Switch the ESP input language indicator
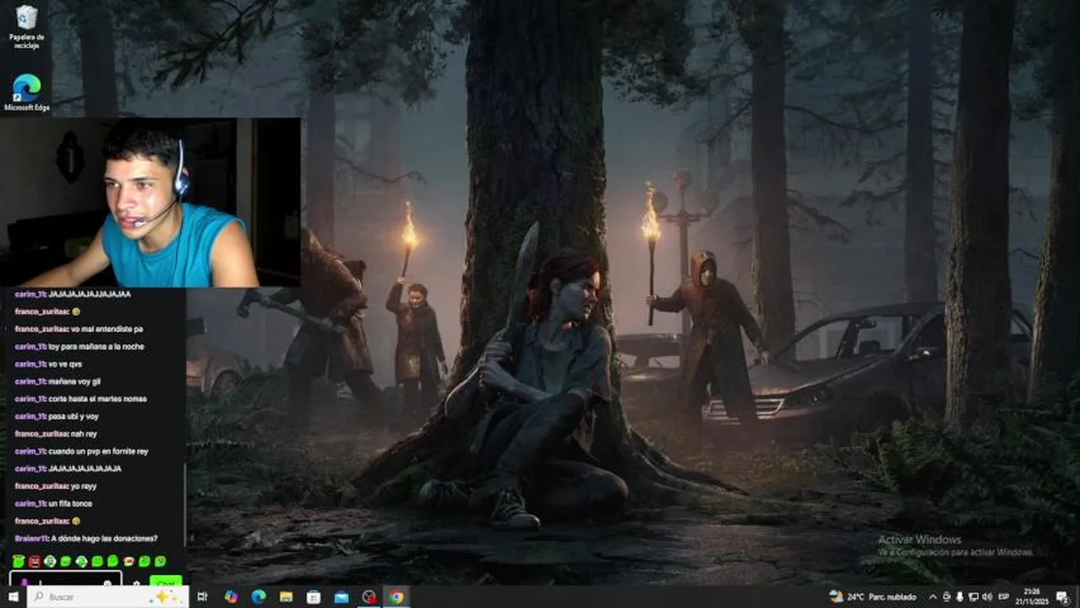The width and height of the screenshot is (1080, 608). [x=1004, y=597]
